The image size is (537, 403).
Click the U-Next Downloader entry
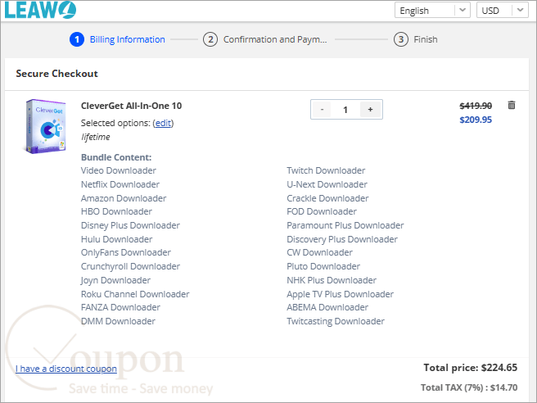click(327, 184)
